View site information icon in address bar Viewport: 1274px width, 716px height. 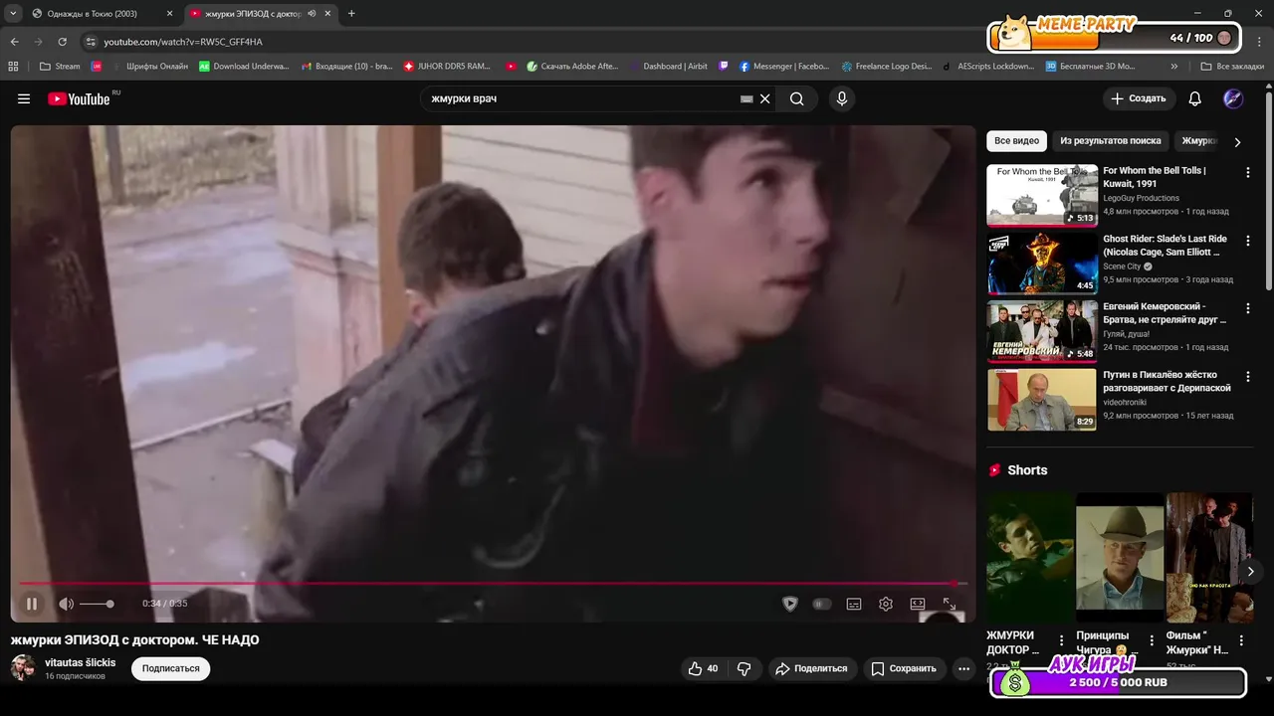pyautogui.click(x=91, y=42)
